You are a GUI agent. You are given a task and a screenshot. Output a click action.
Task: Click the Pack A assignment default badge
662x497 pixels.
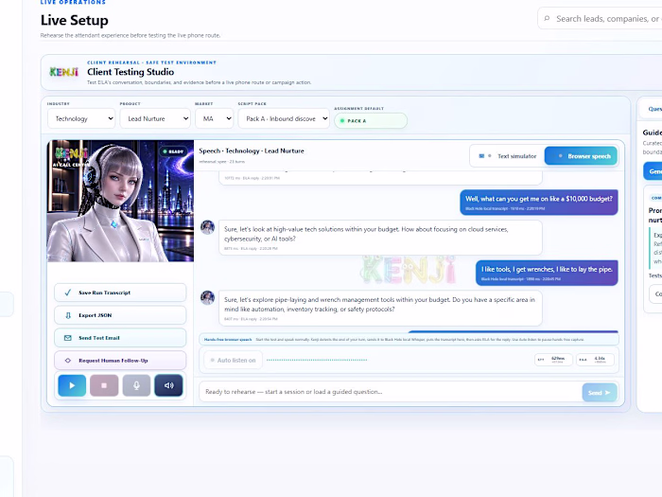tap(371, 121)
